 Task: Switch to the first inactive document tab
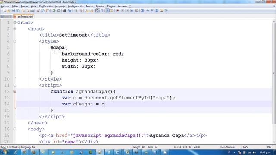(x=6, y=17)
